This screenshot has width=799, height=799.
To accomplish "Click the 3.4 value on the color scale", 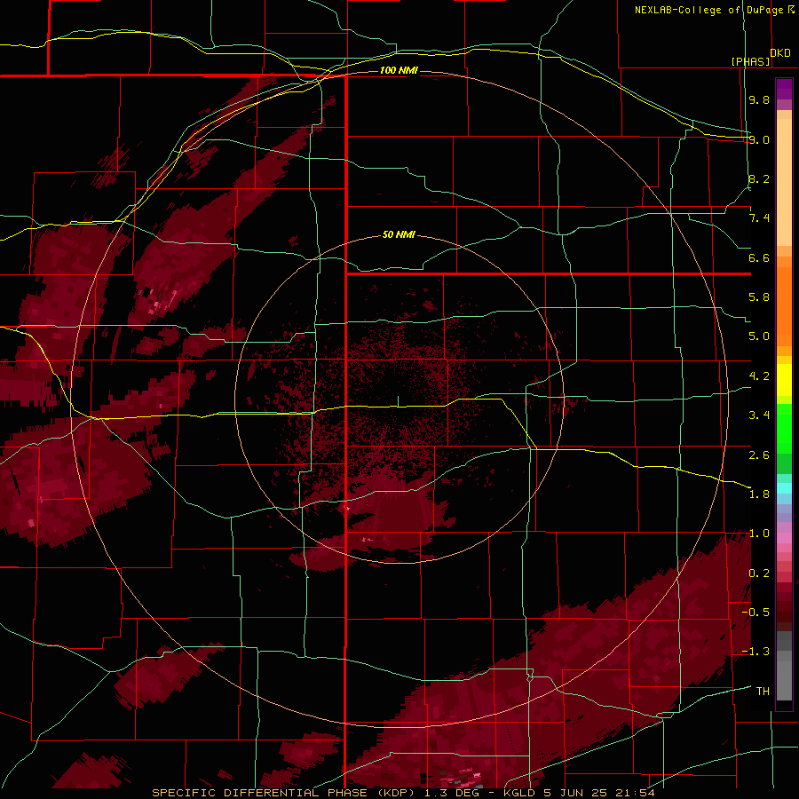I will point(759,415).
